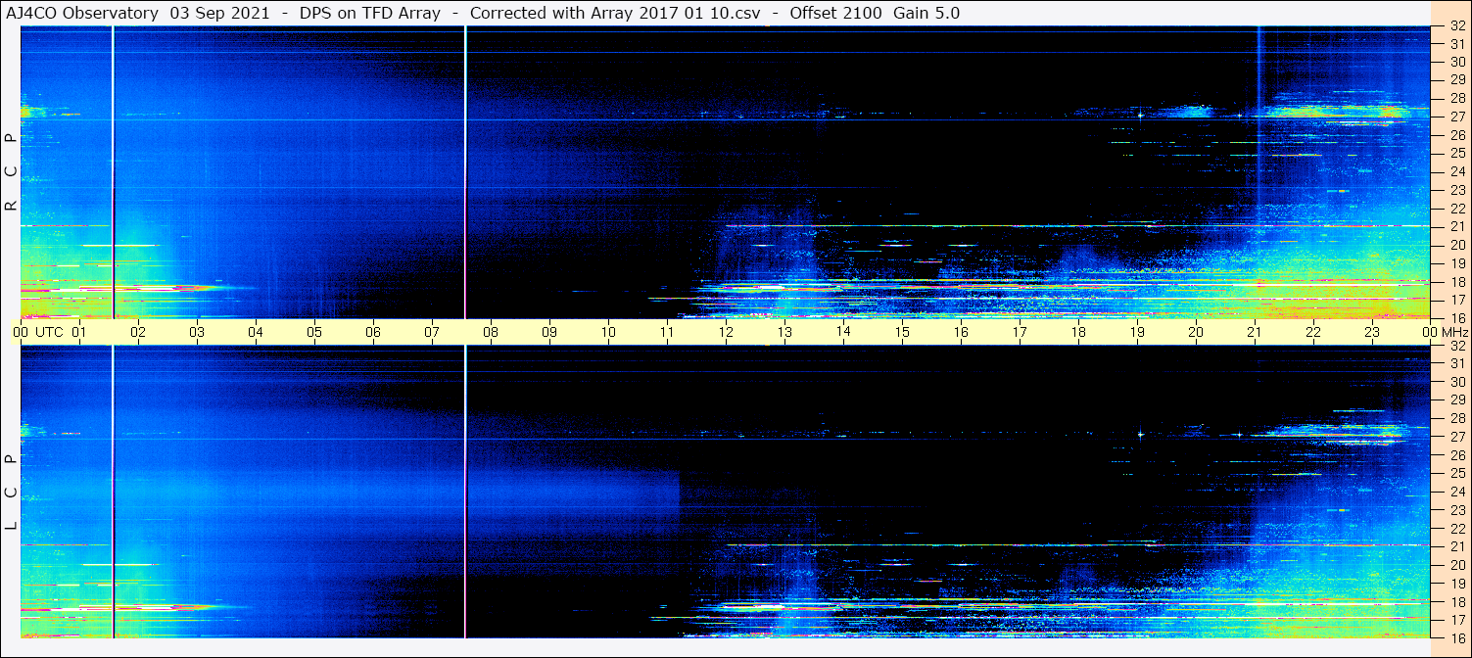Click 20 MHz tick on LCP frequency axis
Viewport: 1472px width, 658px height.
[x=1456, y=565]
